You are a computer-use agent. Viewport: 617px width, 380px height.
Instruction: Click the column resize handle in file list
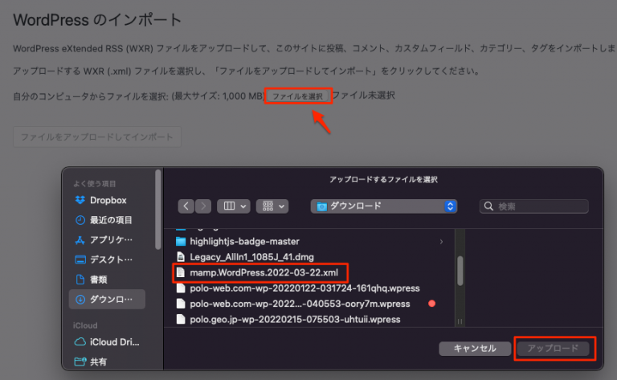[x=460, y=321]
